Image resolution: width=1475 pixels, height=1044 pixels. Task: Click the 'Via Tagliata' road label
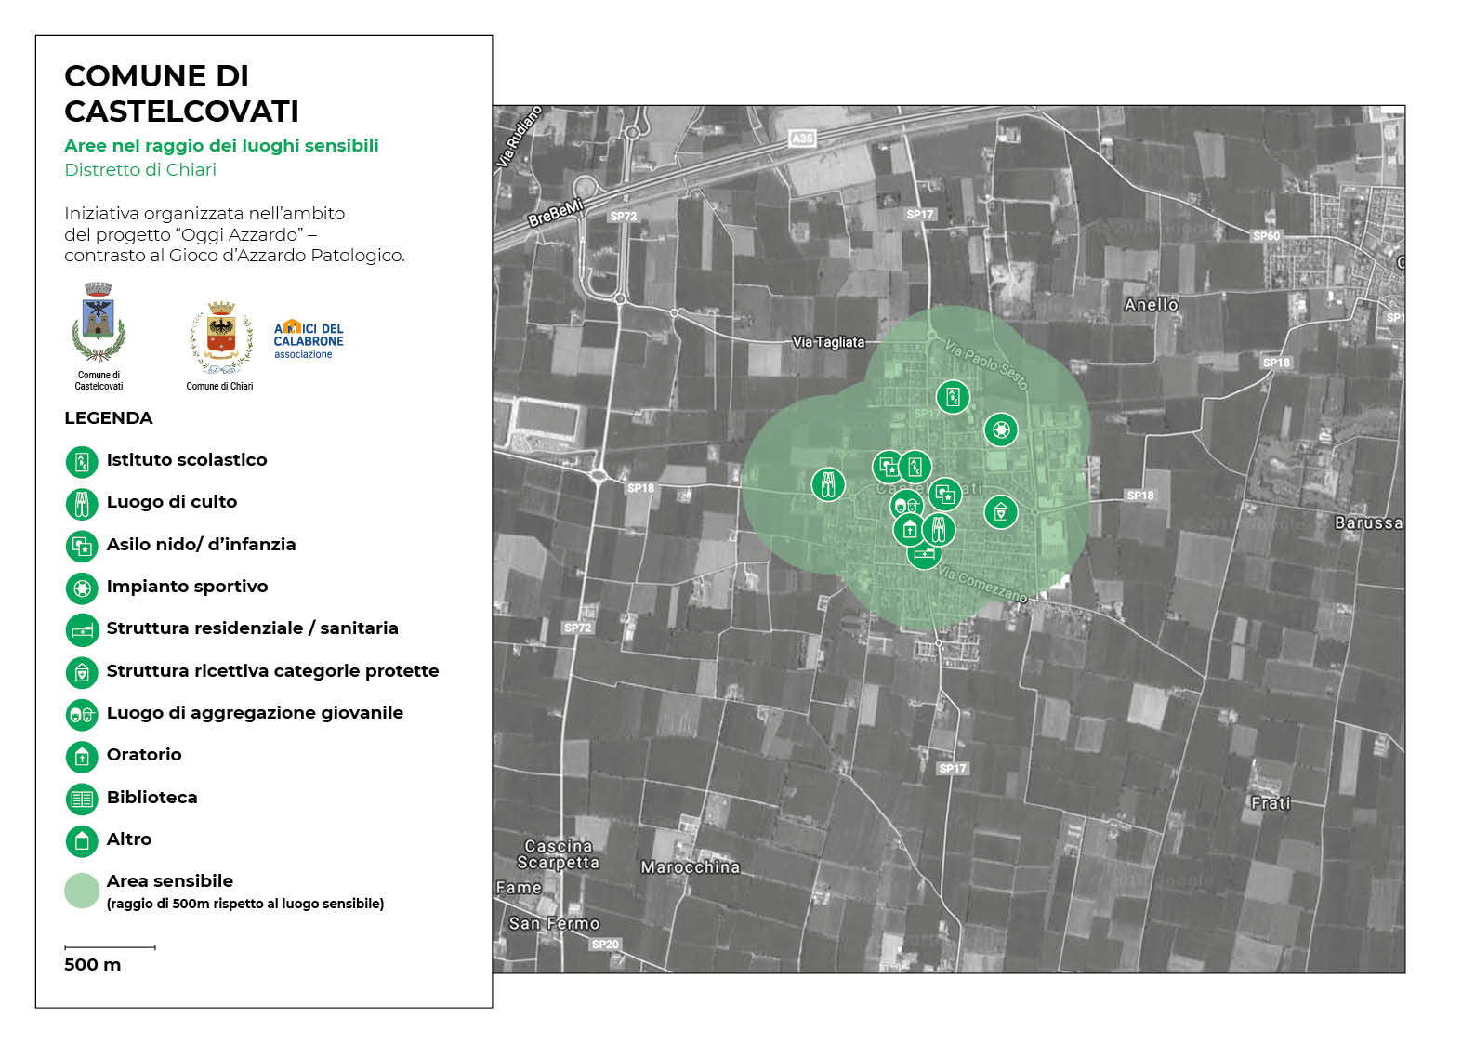828,342
